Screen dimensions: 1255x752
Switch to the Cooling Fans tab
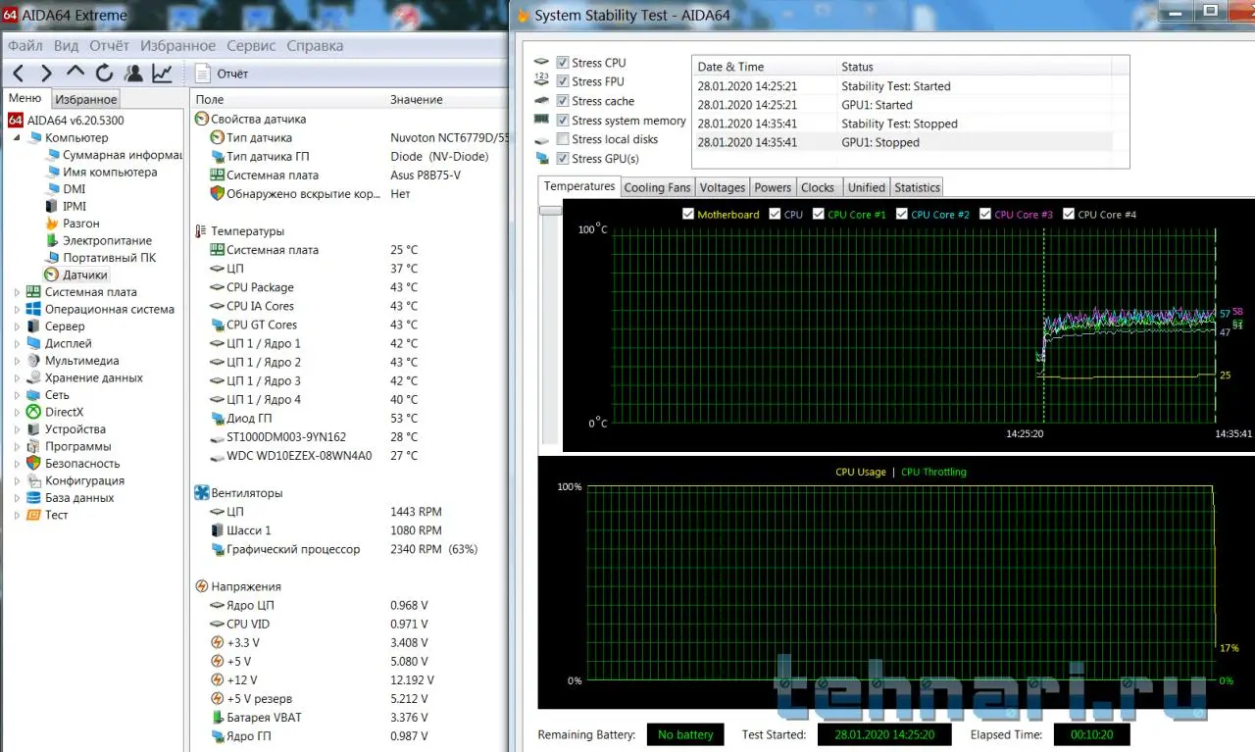point(657,187)
